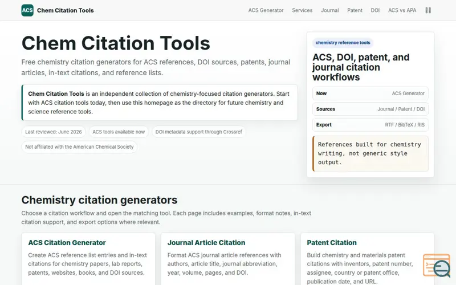The width and height of the screenshot is (456, 285).
Task: Open the Services nav item
Action: 302,10
